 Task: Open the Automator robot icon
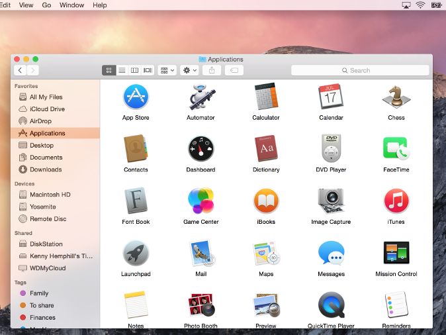[x=201, y=97]
